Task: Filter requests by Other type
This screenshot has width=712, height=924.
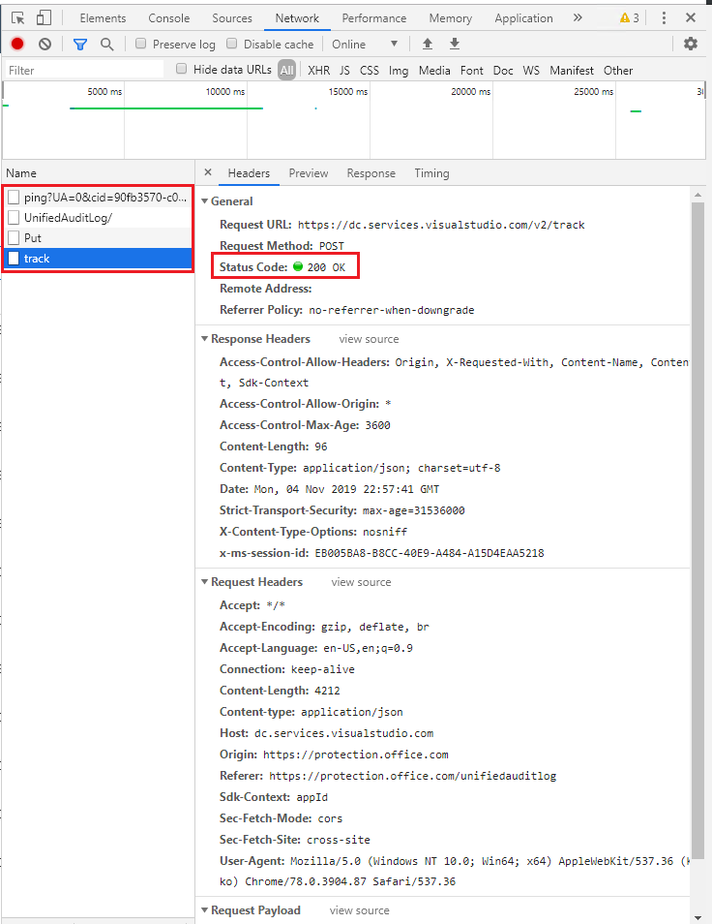Action: [x=618, y=70]
